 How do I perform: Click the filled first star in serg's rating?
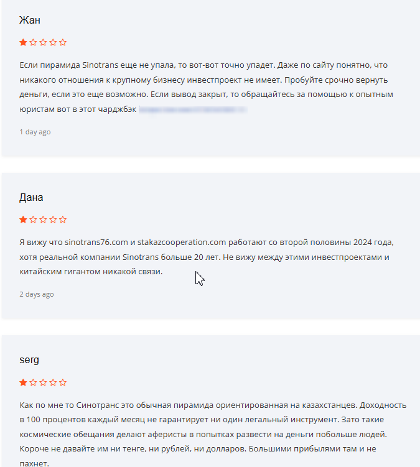(x=23, y=382)
